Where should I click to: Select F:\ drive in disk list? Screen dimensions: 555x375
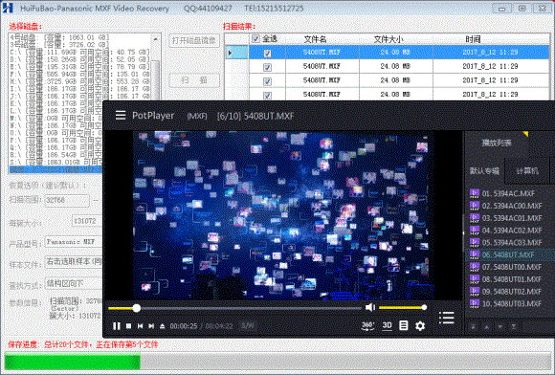coord(80,74)
